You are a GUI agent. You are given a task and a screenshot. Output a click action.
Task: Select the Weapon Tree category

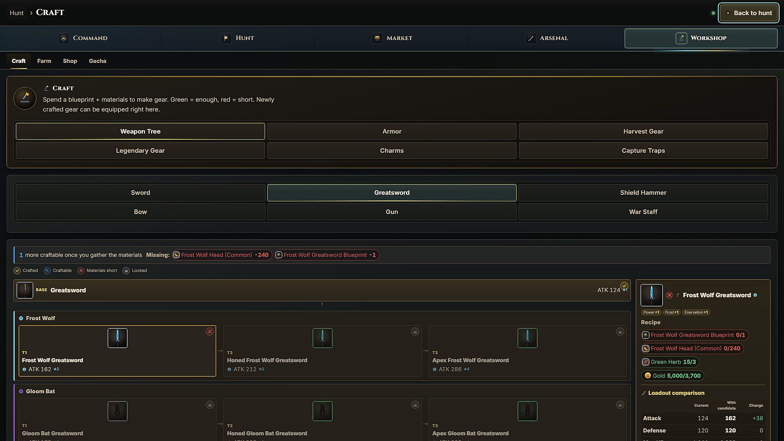pos(140,131)
